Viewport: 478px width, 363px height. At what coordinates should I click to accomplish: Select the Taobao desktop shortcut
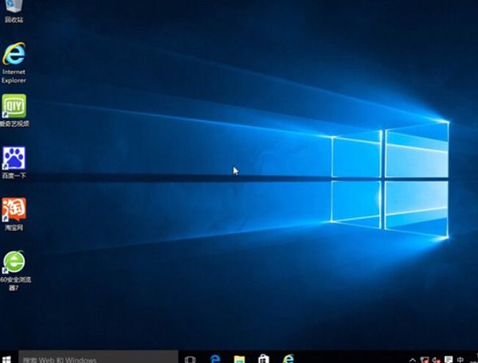[14, 214]
